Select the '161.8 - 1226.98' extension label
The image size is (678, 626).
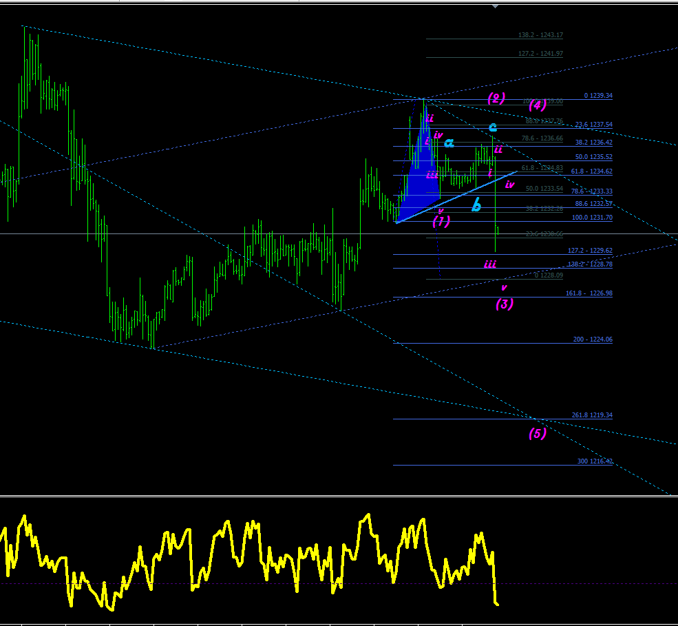[589, 293]
